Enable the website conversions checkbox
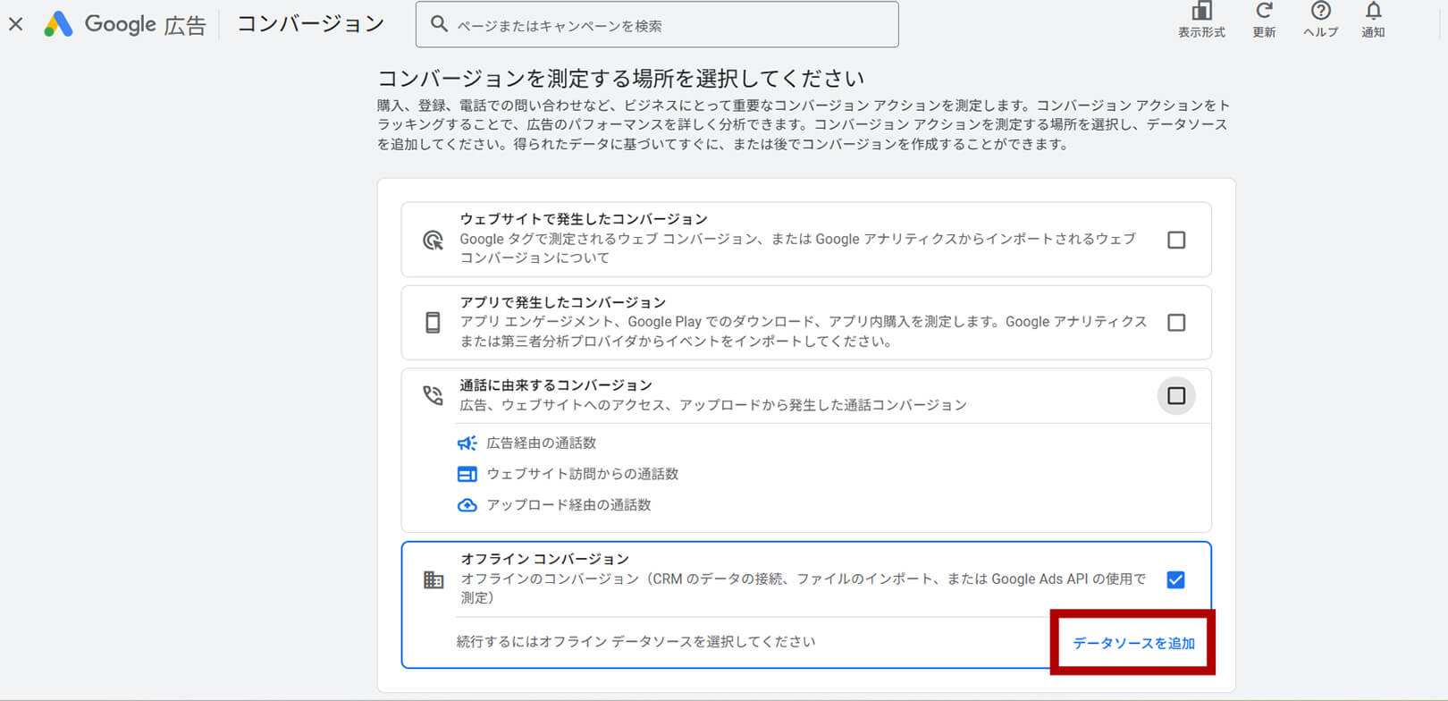 click(x=1176, y=240)
